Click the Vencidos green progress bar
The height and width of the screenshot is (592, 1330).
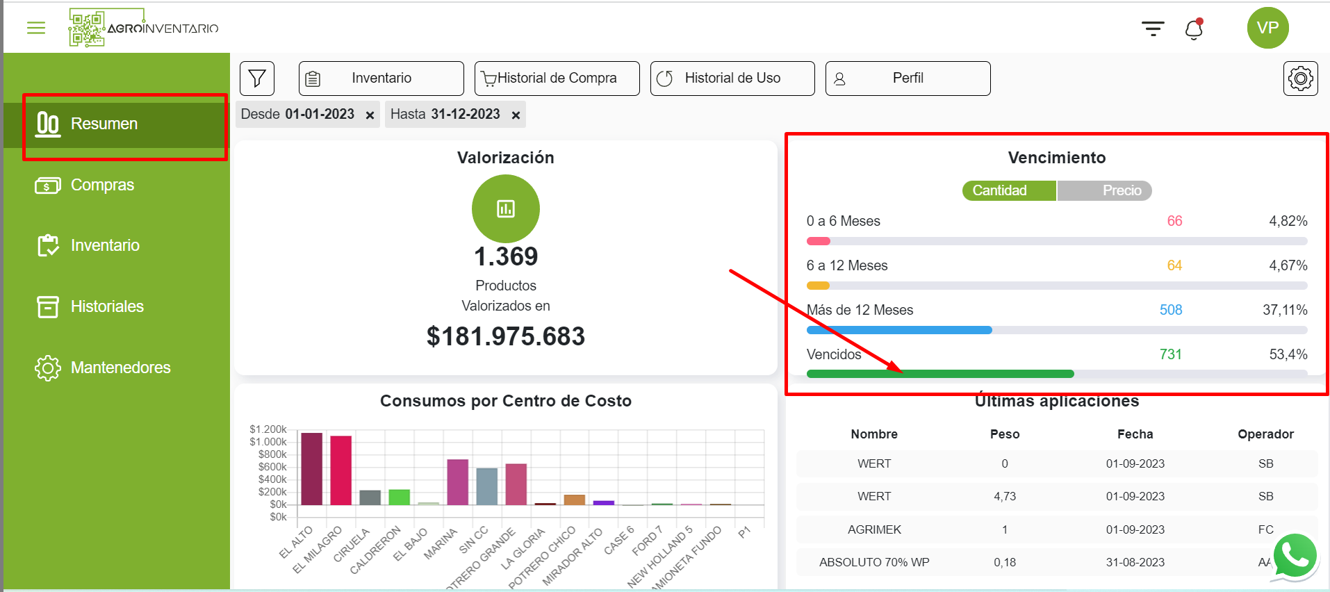(939, 374)
